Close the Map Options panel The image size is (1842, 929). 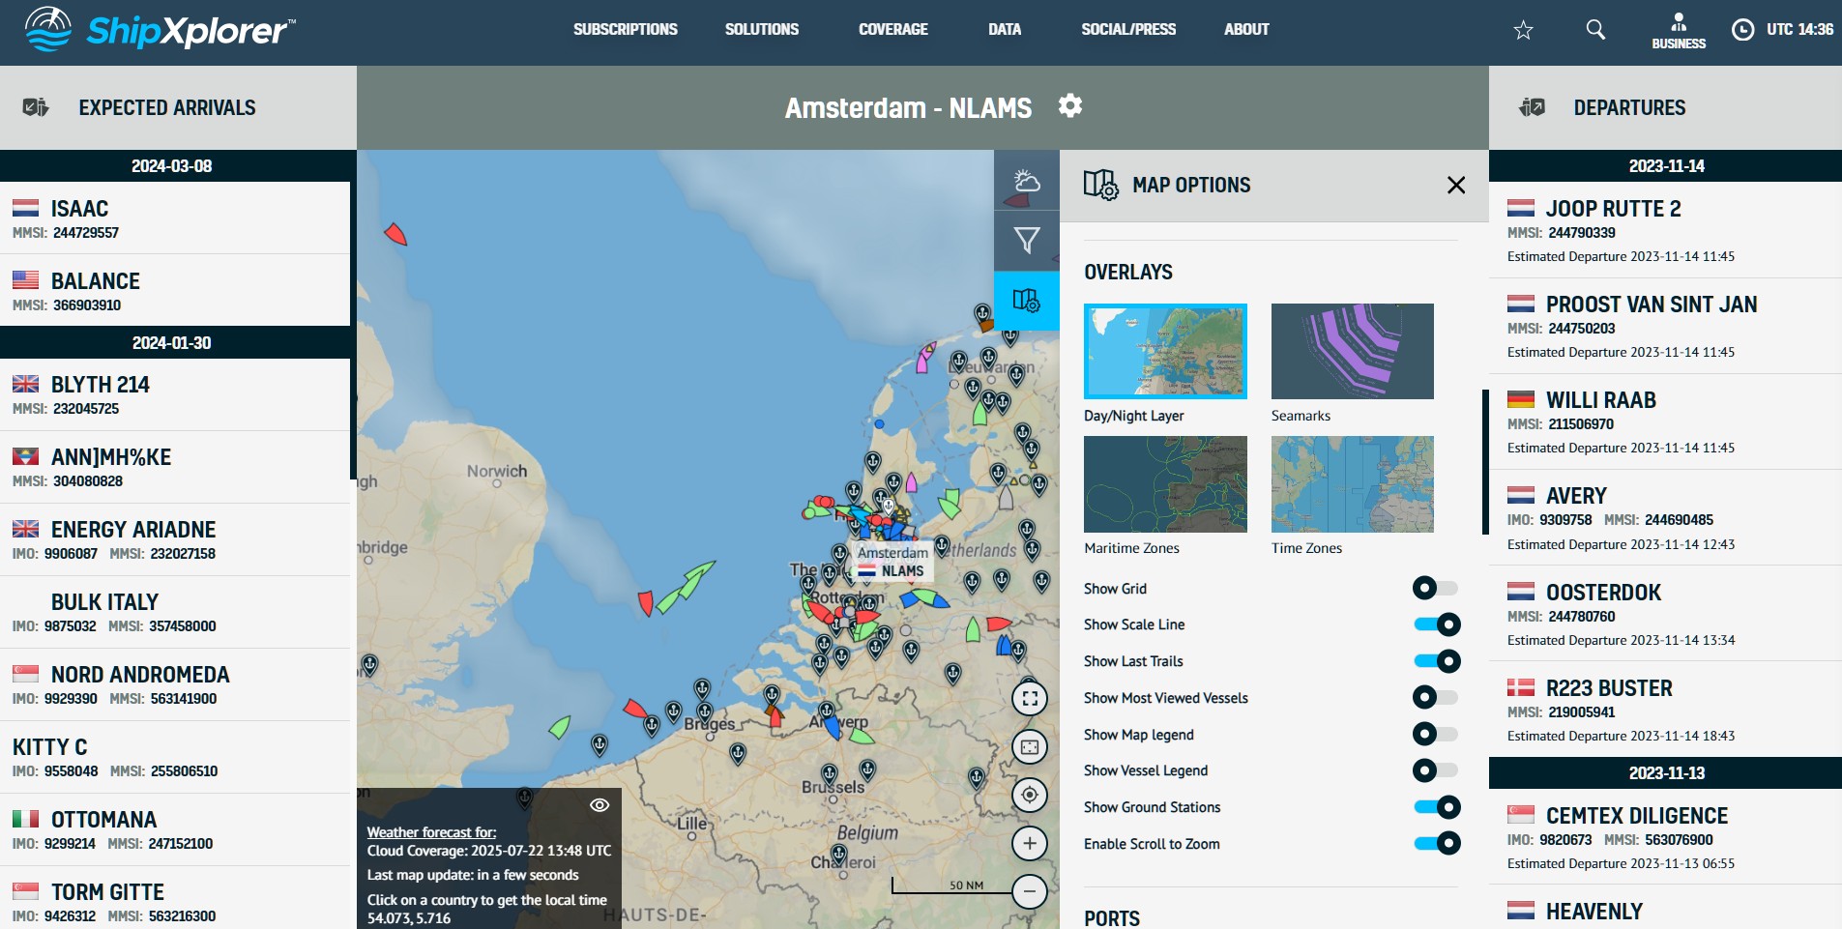pyautogui.click(x=1455, y=185)
